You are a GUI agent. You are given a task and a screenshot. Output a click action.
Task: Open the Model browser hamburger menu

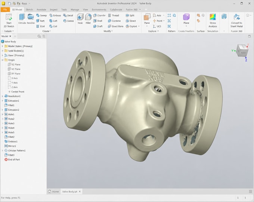point(44,36)
